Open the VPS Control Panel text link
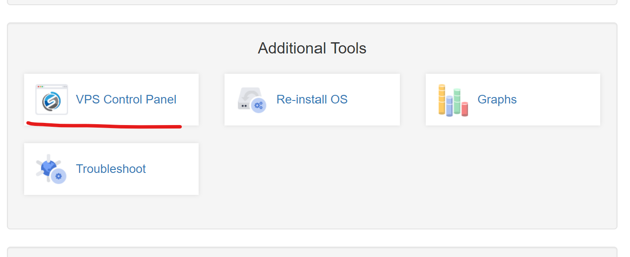630x257 pixels. click(x=126, y=100)
